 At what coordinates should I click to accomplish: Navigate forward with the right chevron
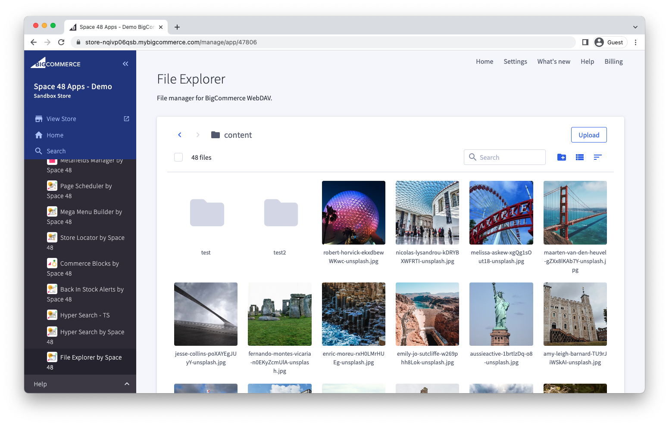tap(198, 135)
